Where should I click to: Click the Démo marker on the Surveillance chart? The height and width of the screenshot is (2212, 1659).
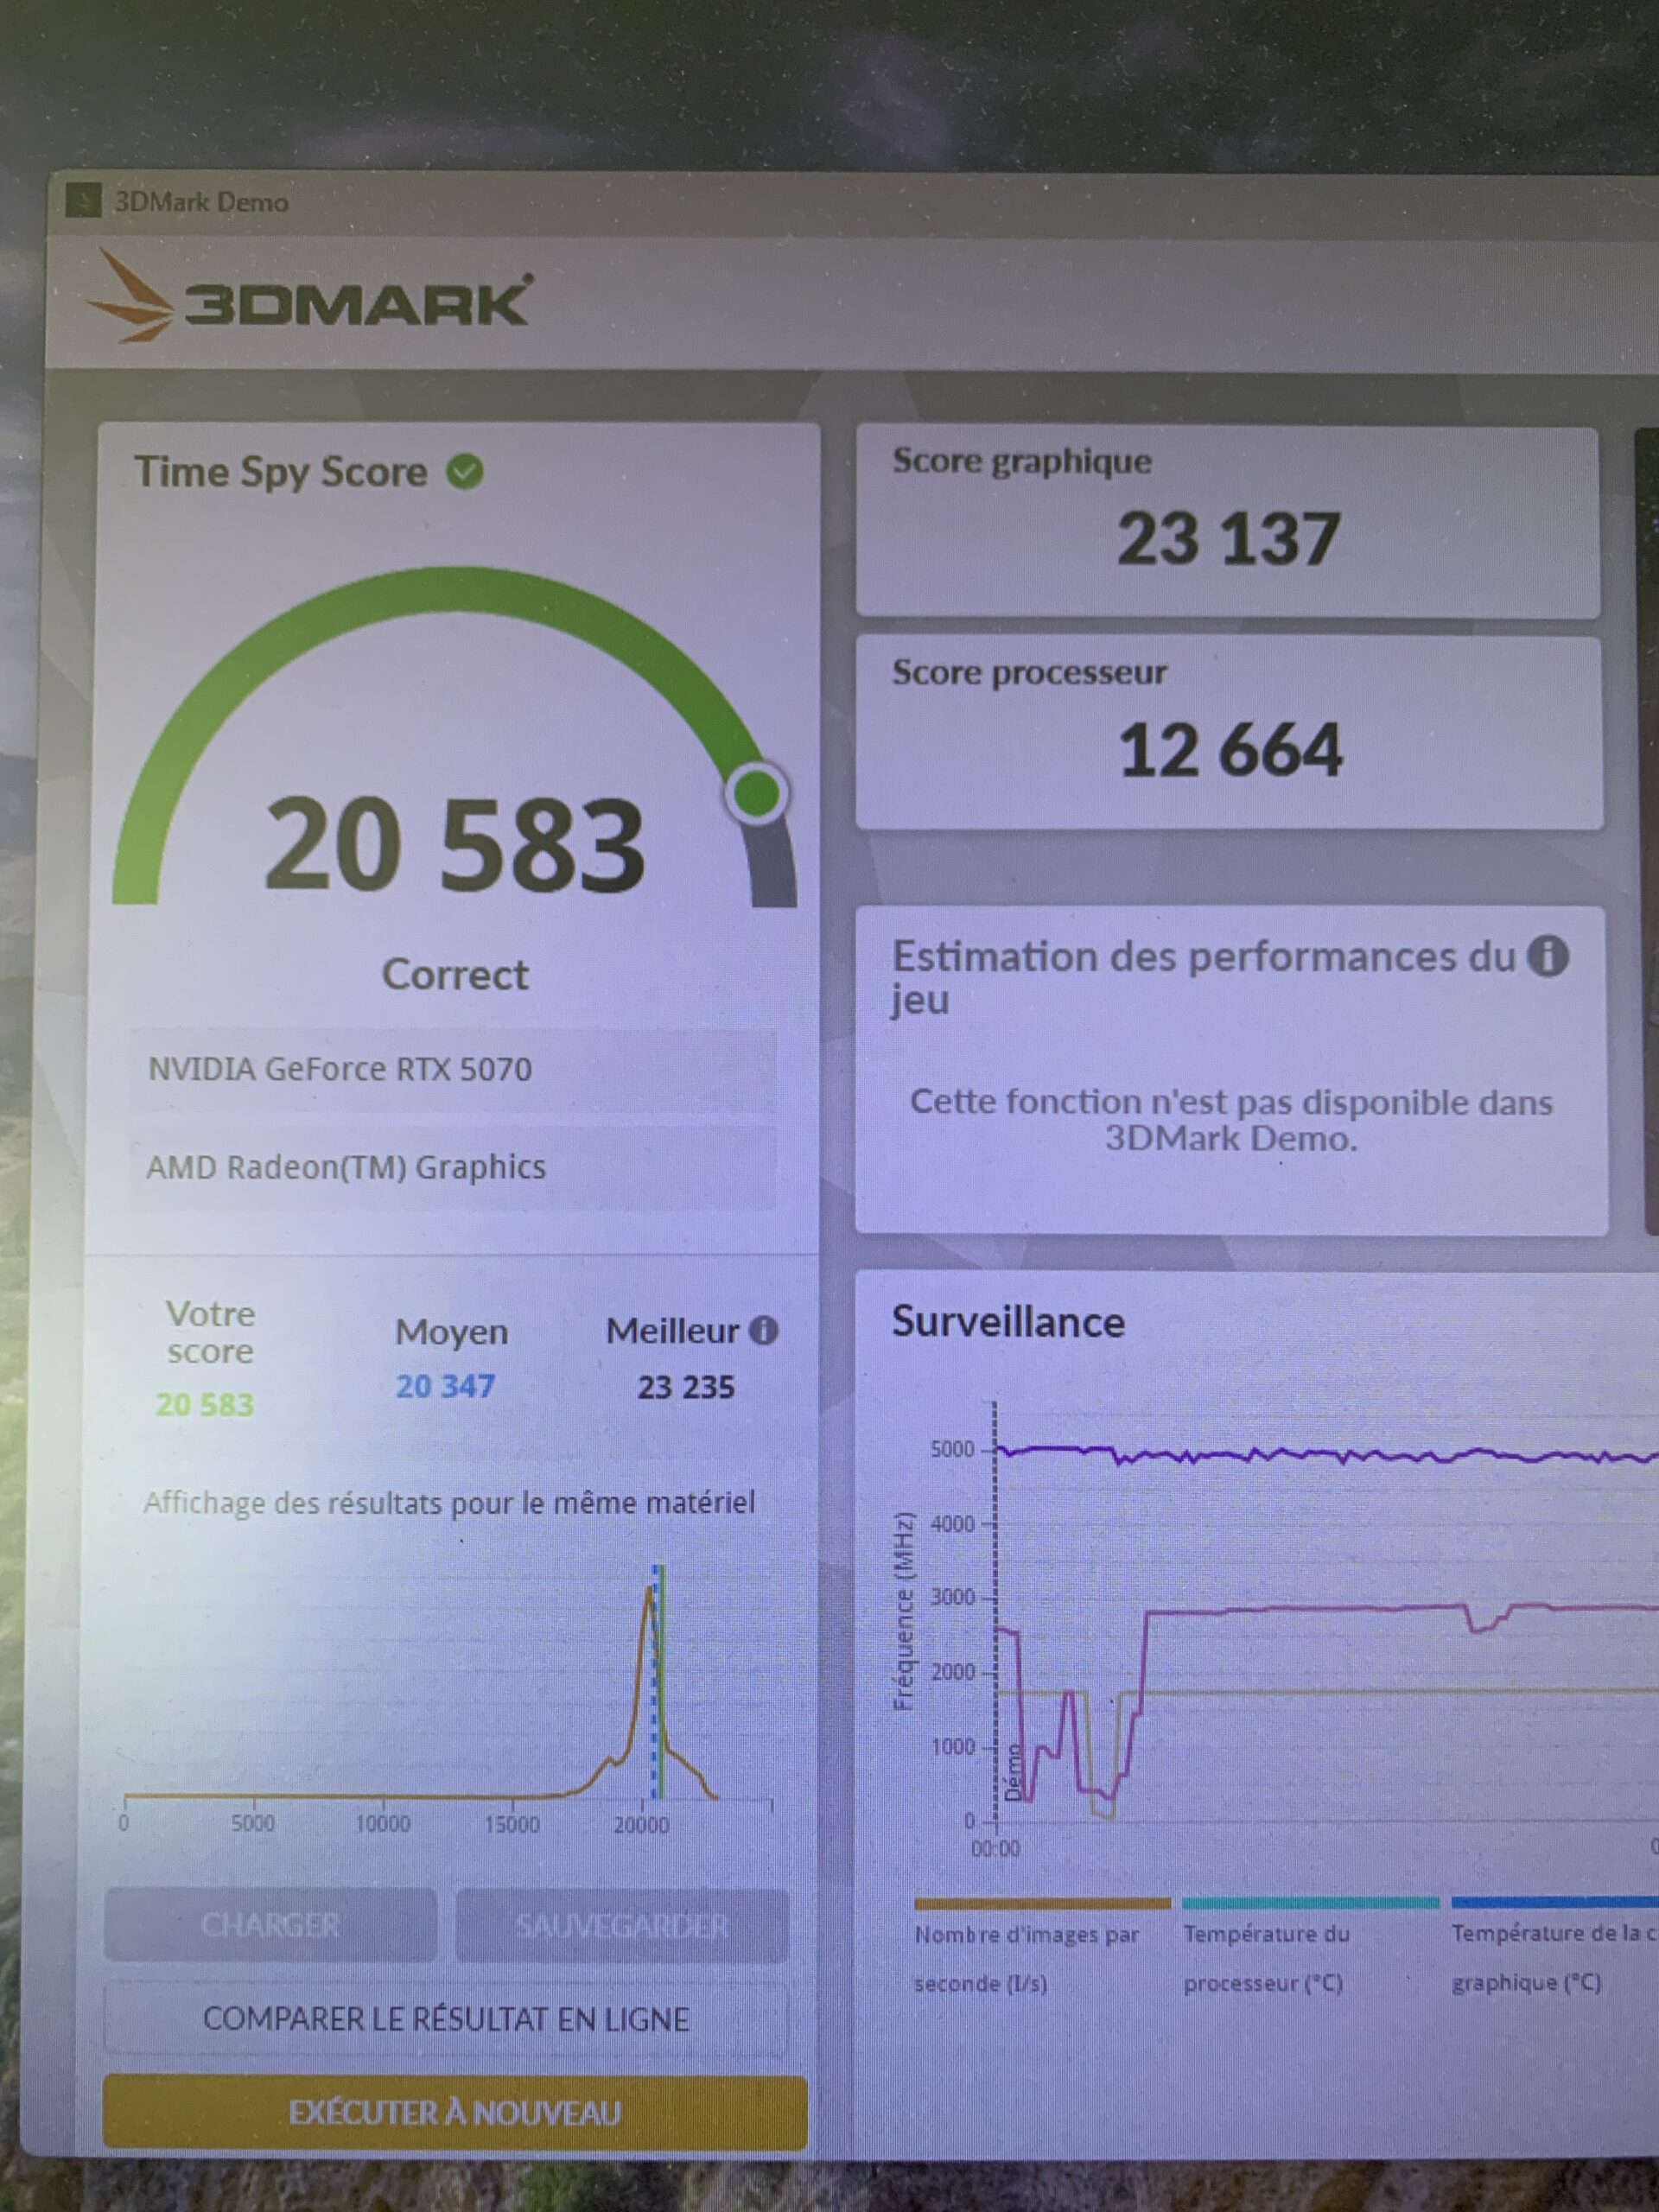(x=1013, y=1771)
